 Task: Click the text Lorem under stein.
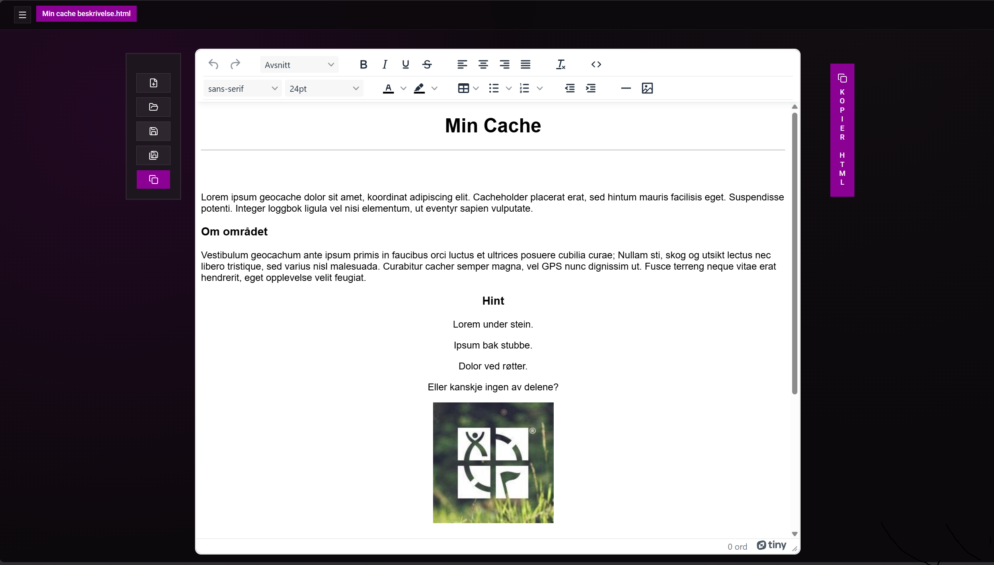[x=493, y=324]
